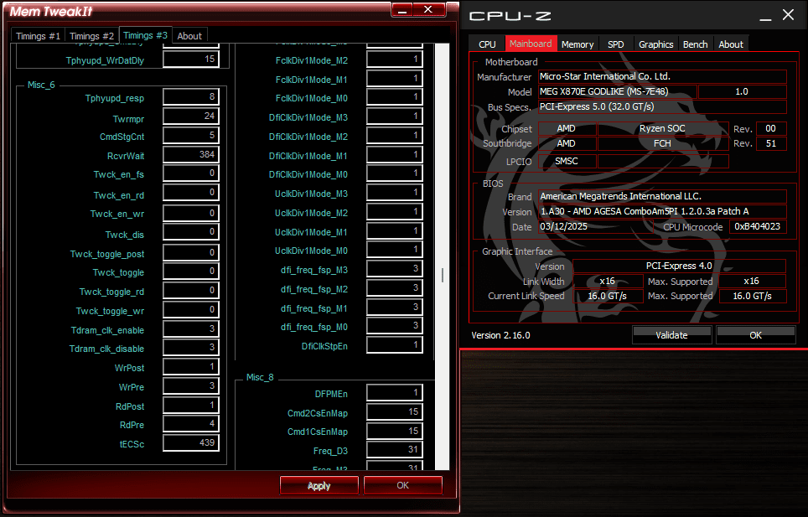Edit the UclkDiv1Mode_M0 field
Image resolution: width=808 pixels, height=517 pixels.
tap(395, 250)
